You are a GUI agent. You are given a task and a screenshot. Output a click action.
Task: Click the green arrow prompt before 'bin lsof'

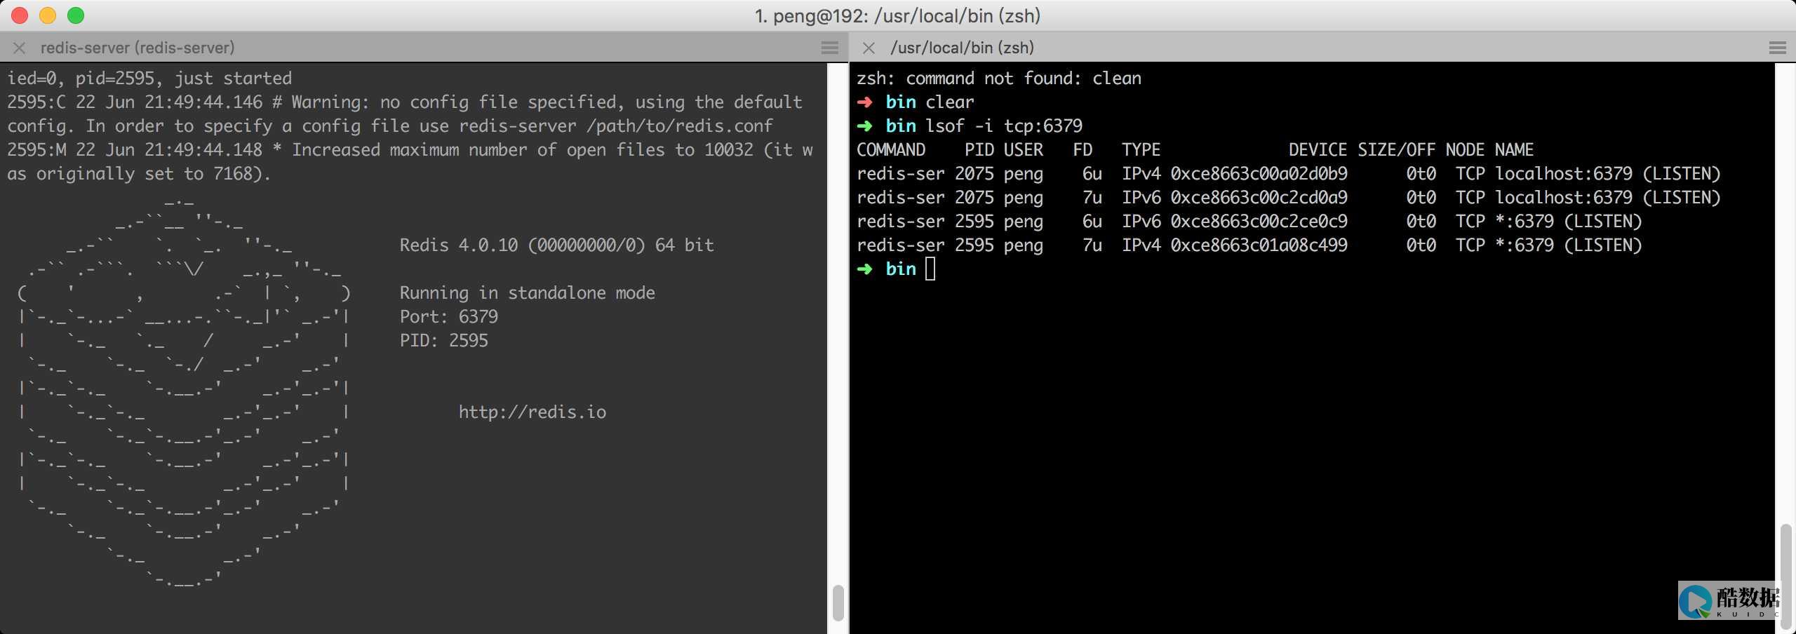pyautogui.click(x=864, y=126)
